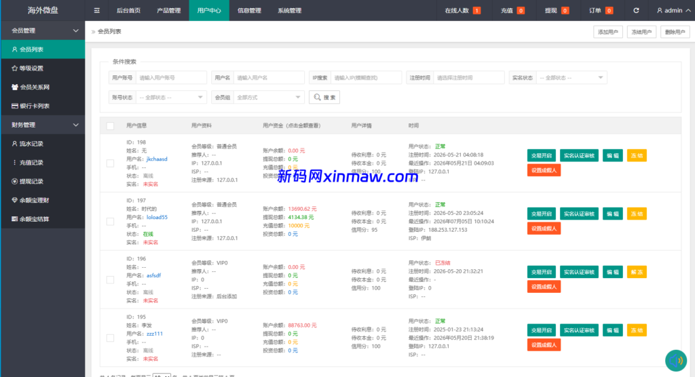Screen dimensions: 695x377
Task: Open 余额宝结算 in sidebar
Action: 43,219
